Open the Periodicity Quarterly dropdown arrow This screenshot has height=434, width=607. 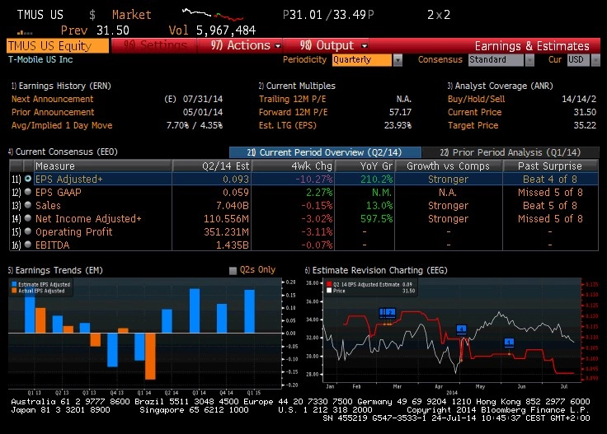point(398,60)
